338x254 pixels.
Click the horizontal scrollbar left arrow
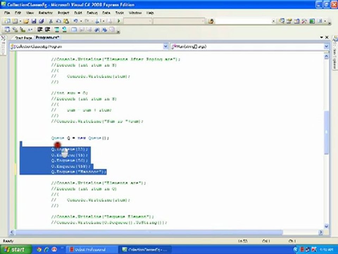pyautogui.click(x=12, y=232)
